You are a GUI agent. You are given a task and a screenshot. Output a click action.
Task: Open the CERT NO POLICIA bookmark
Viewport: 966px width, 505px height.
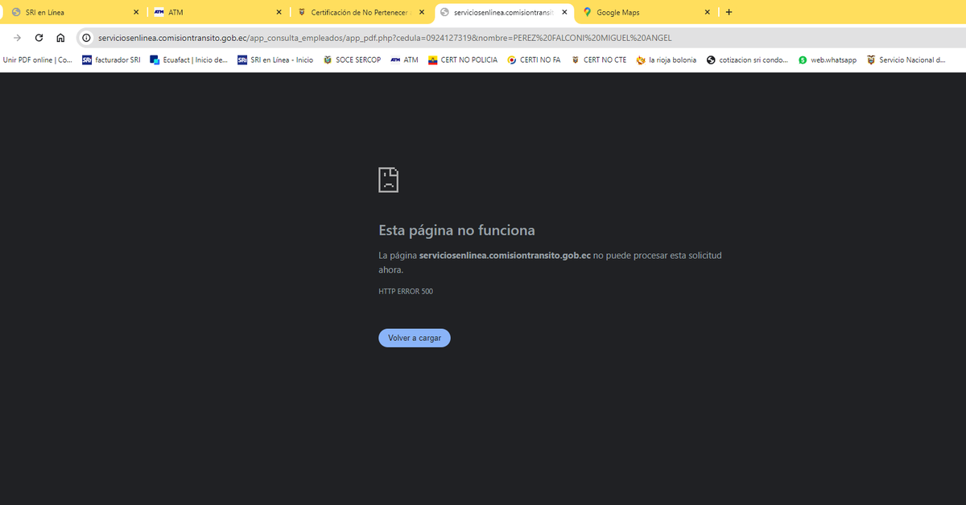(x=463, y=60)
